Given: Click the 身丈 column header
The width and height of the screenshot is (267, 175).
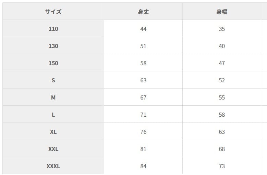Looking at the screenshot, I should coord(143,12).
